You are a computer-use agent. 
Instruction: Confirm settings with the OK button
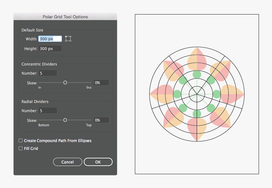(98, 162)
